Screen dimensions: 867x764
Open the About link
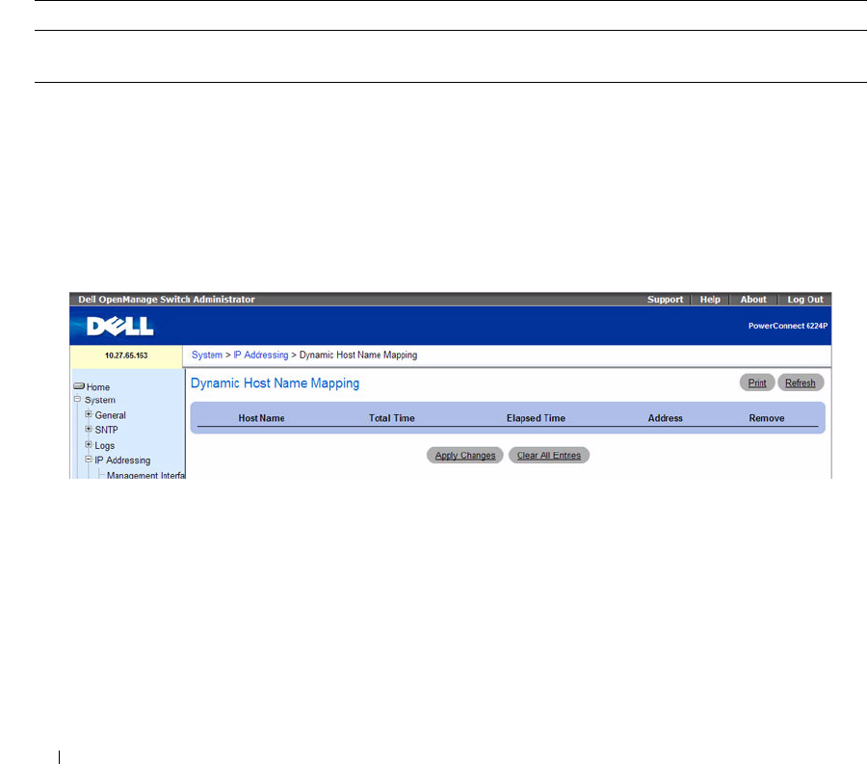pos(753,299)
